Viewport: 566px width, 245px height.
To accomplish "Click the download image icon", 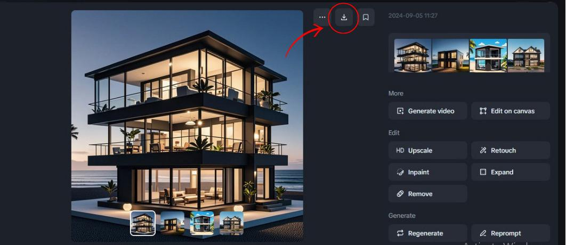I will coord(344,17).
